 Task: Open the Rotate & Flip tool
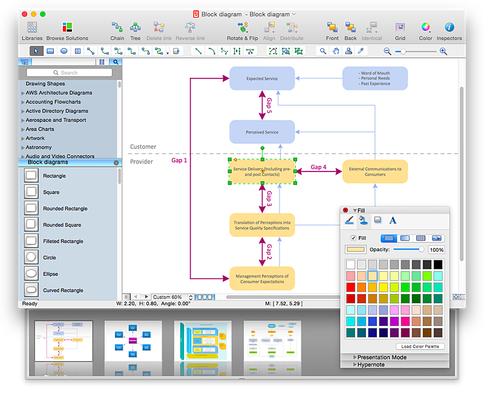242,28
